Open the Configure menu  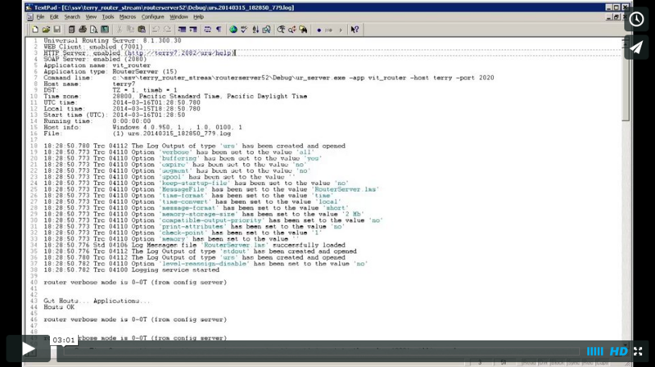(x=152, y=16)
